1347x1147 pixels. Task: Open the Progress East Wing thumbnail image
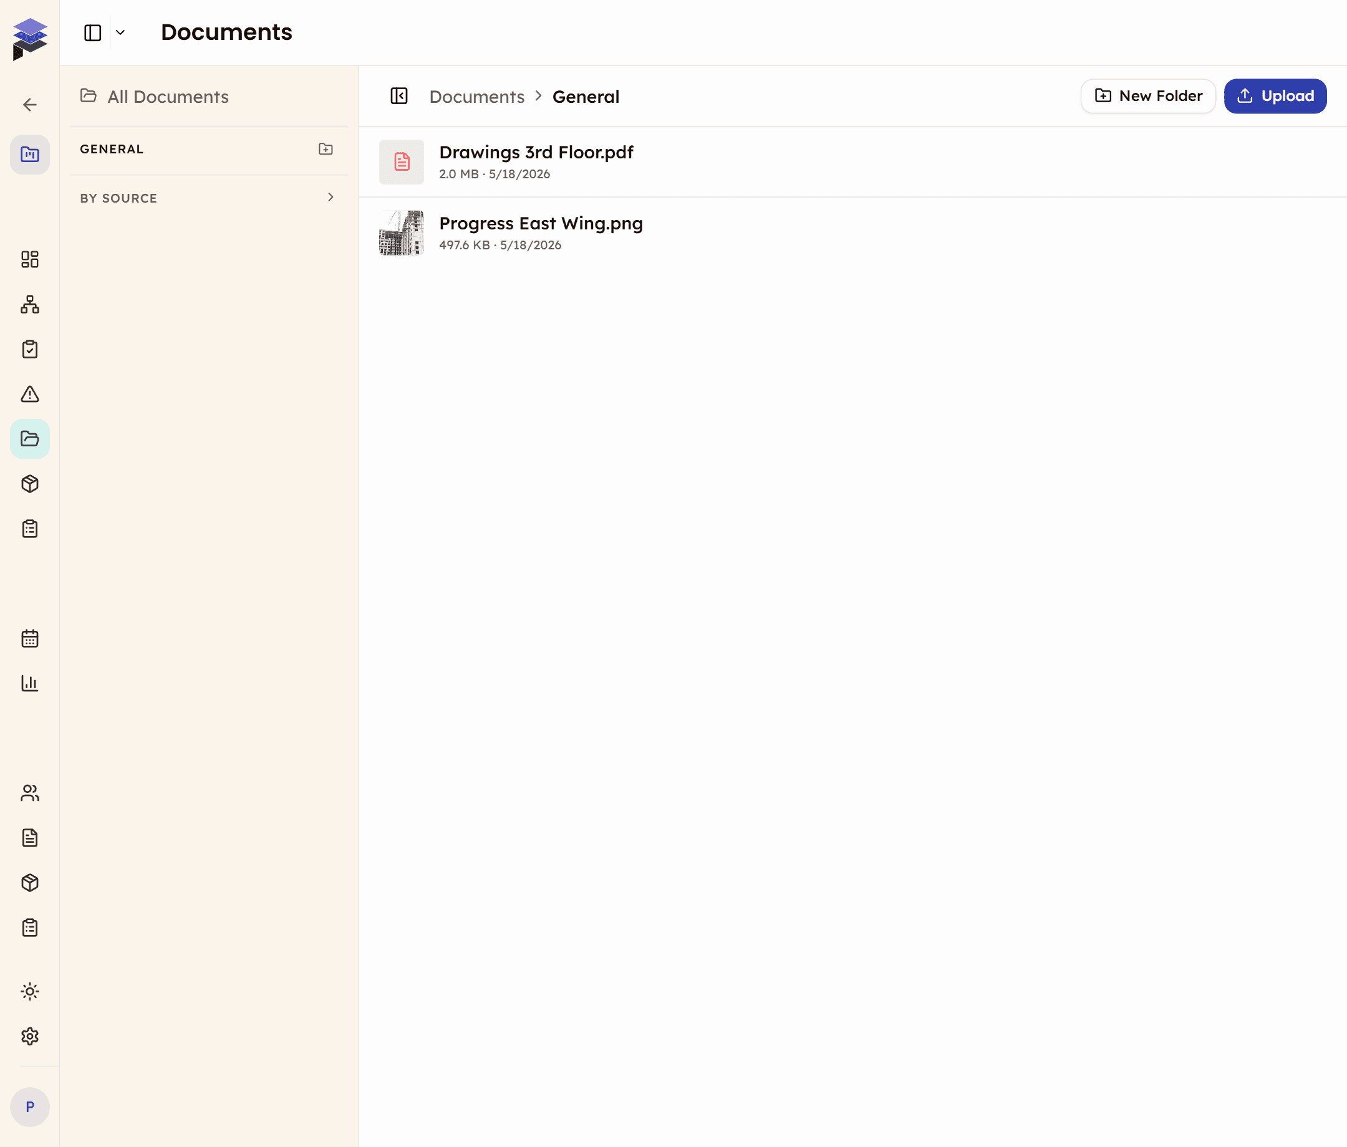402,233
